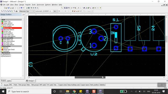Screen dimensions: 168x94
Task: Open the File menu
Action: [x=4, y=5]
